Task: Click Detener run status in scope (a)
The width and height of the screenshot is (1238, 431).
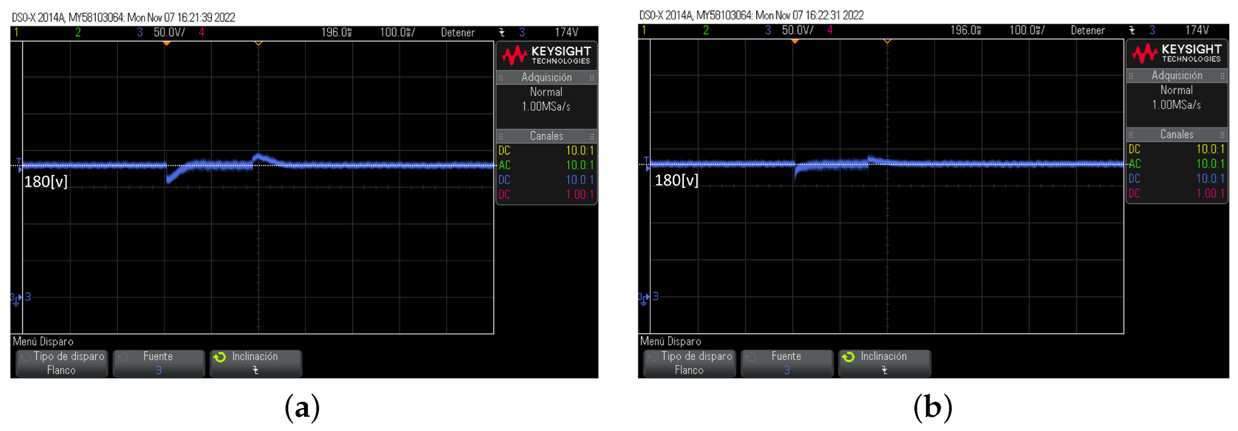Action: [x=458, y=33]
